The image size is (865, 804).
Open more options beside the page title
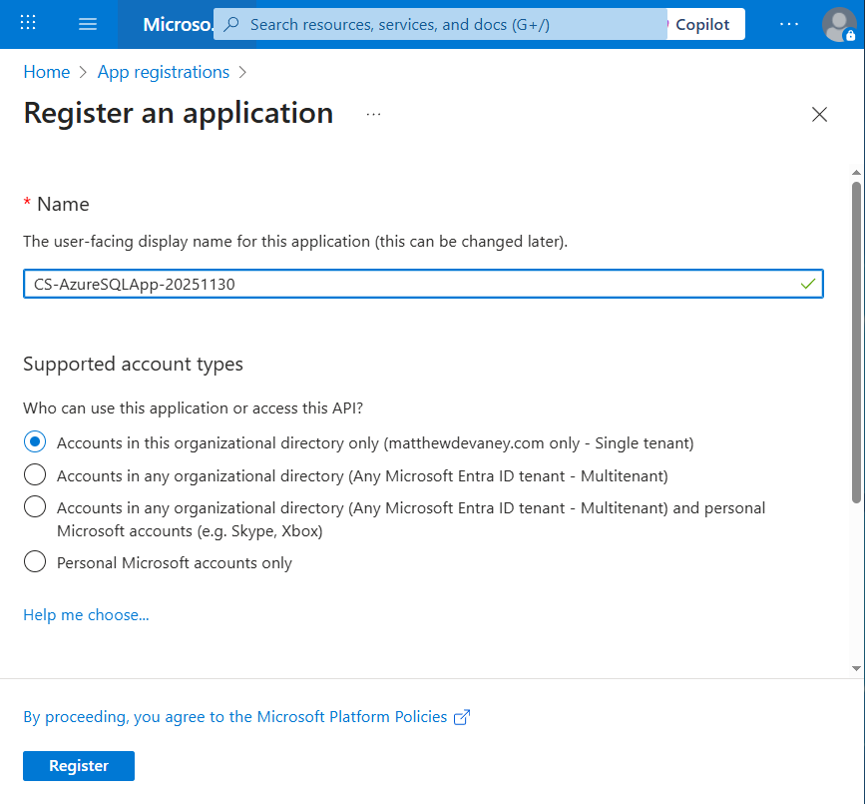pos(373,115)
